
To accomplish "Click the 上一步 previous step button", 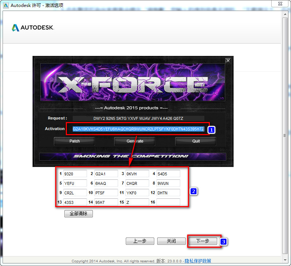I will pyautogui.click(x=140, y=241).
